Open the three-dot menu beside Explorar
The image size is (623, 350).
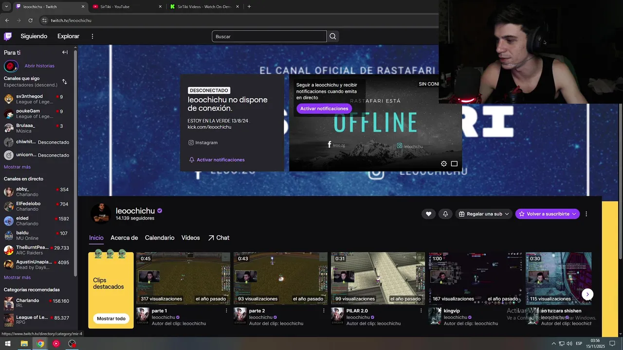92,36
